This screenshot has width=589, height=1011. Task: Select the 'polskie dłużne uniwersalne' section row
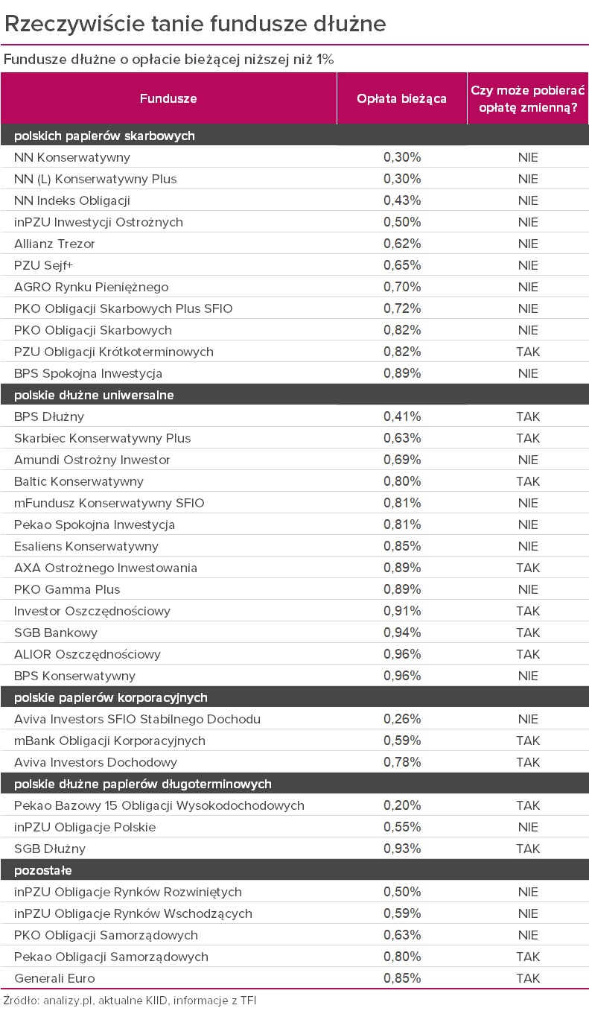[94, 395]
